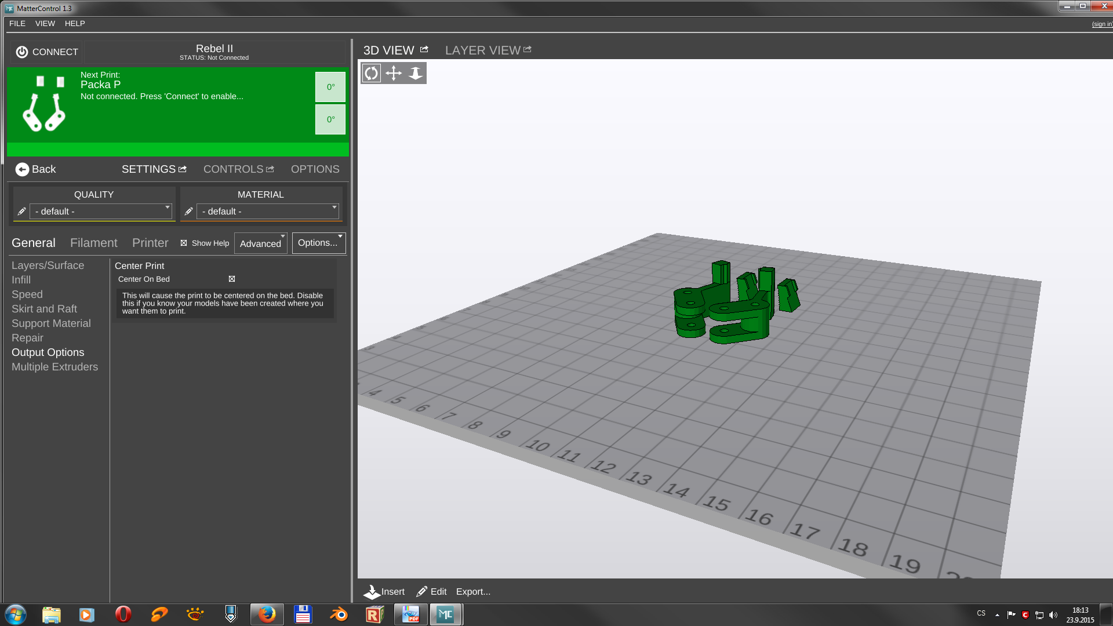Viewport: 1113px width, 626px height.
Task: Open the Options... dropdown menu
Action: point(319,243)
